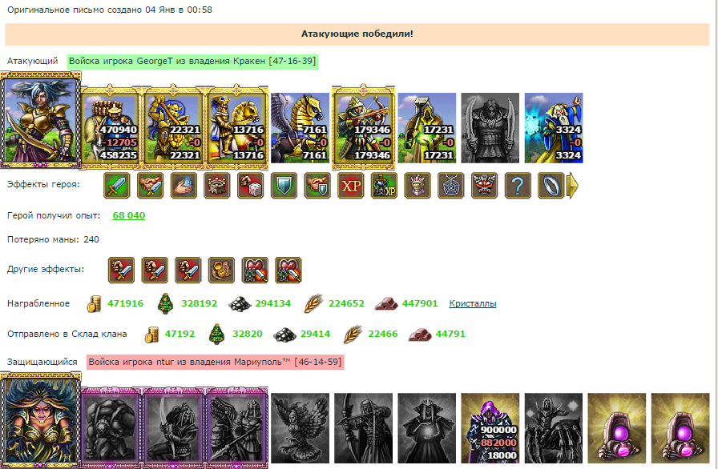Open the question mark hero effect
The width and height of the screenshot is (718, 469).
(x=518, y=185)
